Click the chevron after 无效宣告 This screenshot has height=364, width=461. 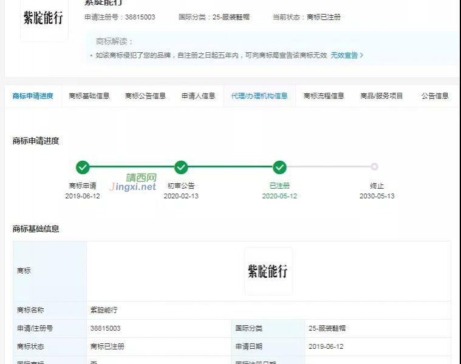[x=361, y=55]
